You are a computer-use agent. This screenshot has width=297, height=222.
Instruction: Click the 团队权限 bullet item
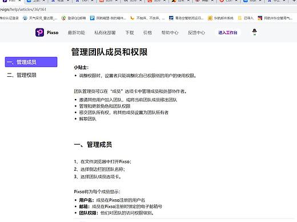pos(117,213)
